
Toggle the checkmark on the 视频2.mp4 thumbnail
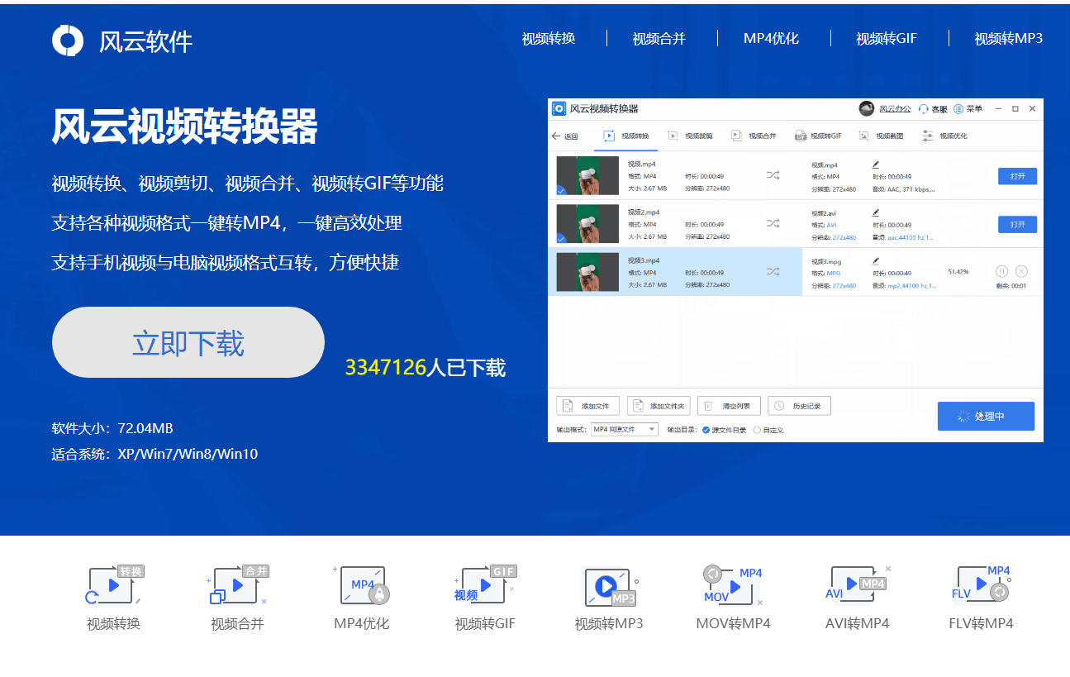[x=561, y=239]
